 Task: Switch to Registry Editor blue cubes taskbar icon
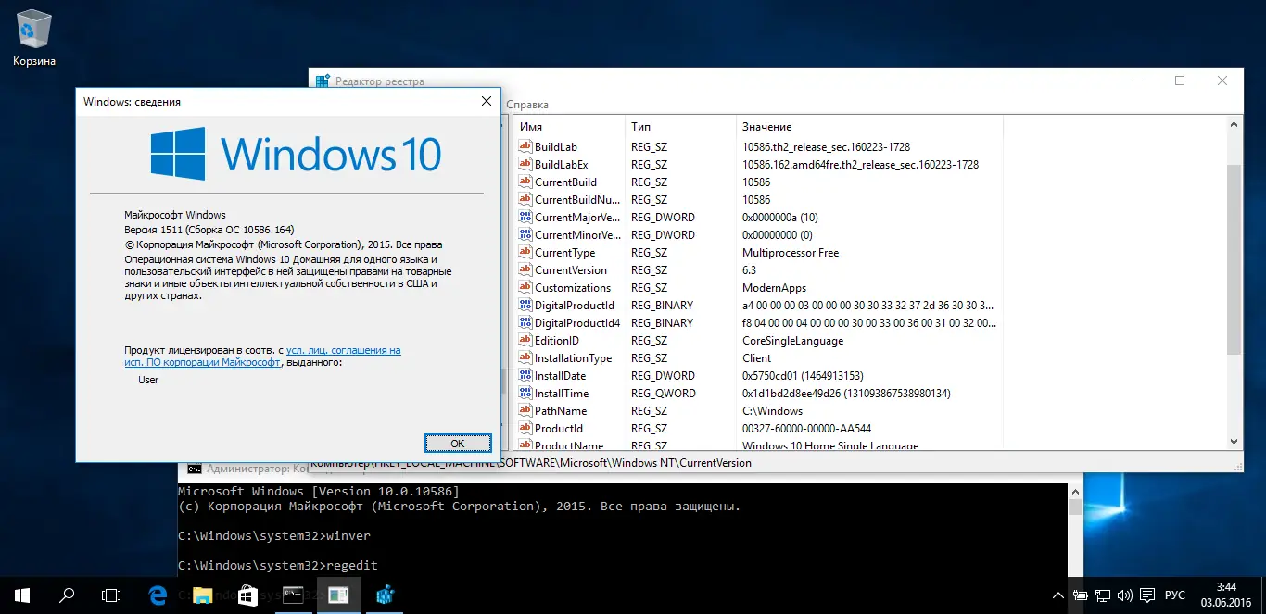[x=386, y=595]
